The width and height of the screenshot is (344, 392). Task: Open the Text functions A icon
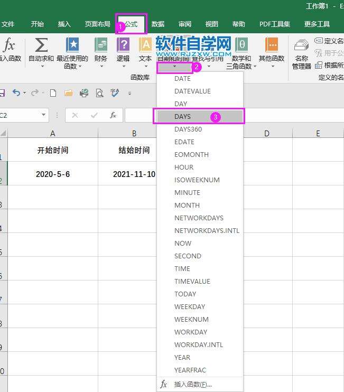coord(145,45)
